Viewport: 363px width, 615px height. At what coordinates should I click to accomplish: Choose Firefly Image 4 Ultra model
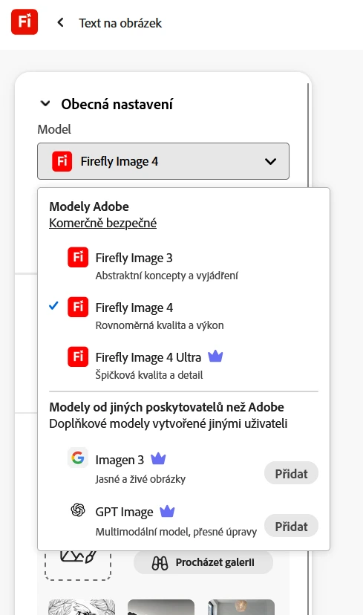184,365
